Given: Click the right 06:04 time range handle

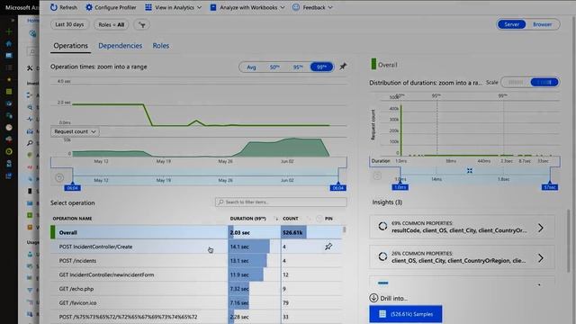Looking at the screenshot, I should tap(338, 188).
